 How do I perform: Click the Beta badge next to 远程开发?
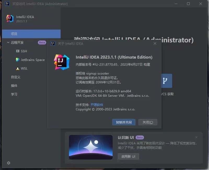coord(42,42)
